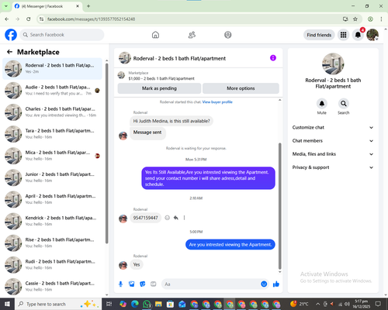The image size is (388, 310).
Task: Open Rudi apartment conversation
Action: pyautogui.click(x=52, y=265)
